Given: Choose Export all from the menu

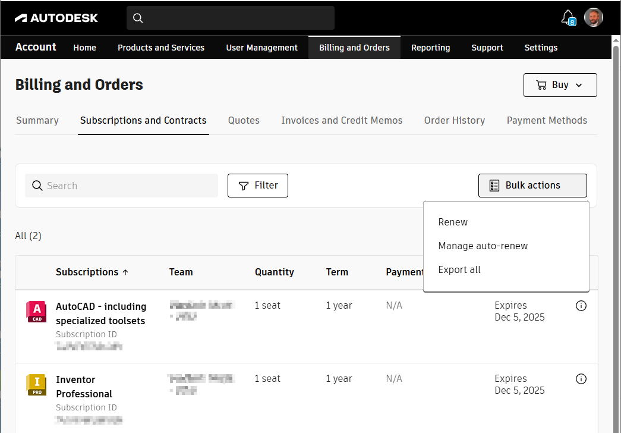Looking at the screenshot, I should click(459, 269).
